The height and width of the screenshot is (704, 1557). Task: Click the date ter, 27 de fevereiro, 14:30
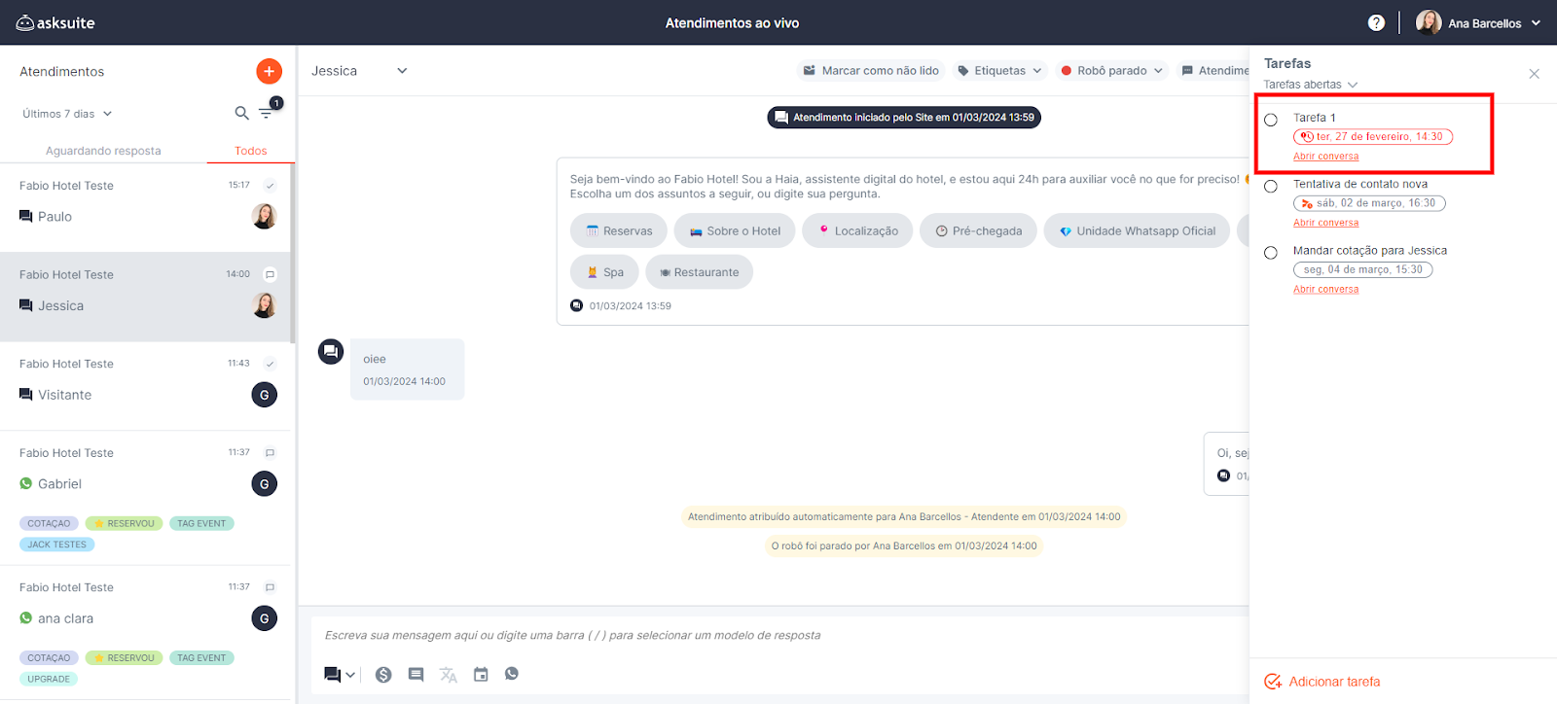pyautogui.click(x=1373, y=137)
